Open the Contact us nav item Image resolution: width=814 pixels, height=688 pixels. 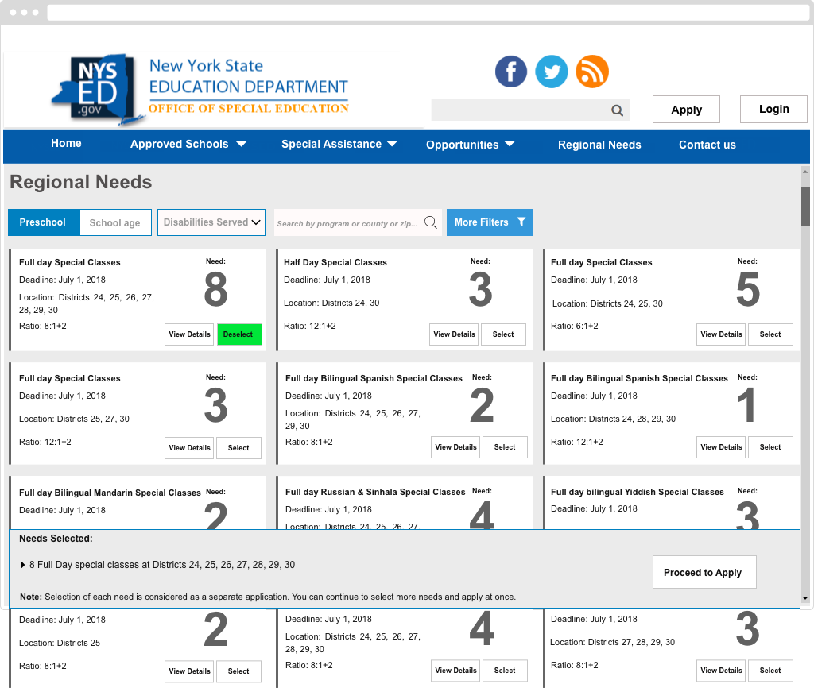point(707,145)
